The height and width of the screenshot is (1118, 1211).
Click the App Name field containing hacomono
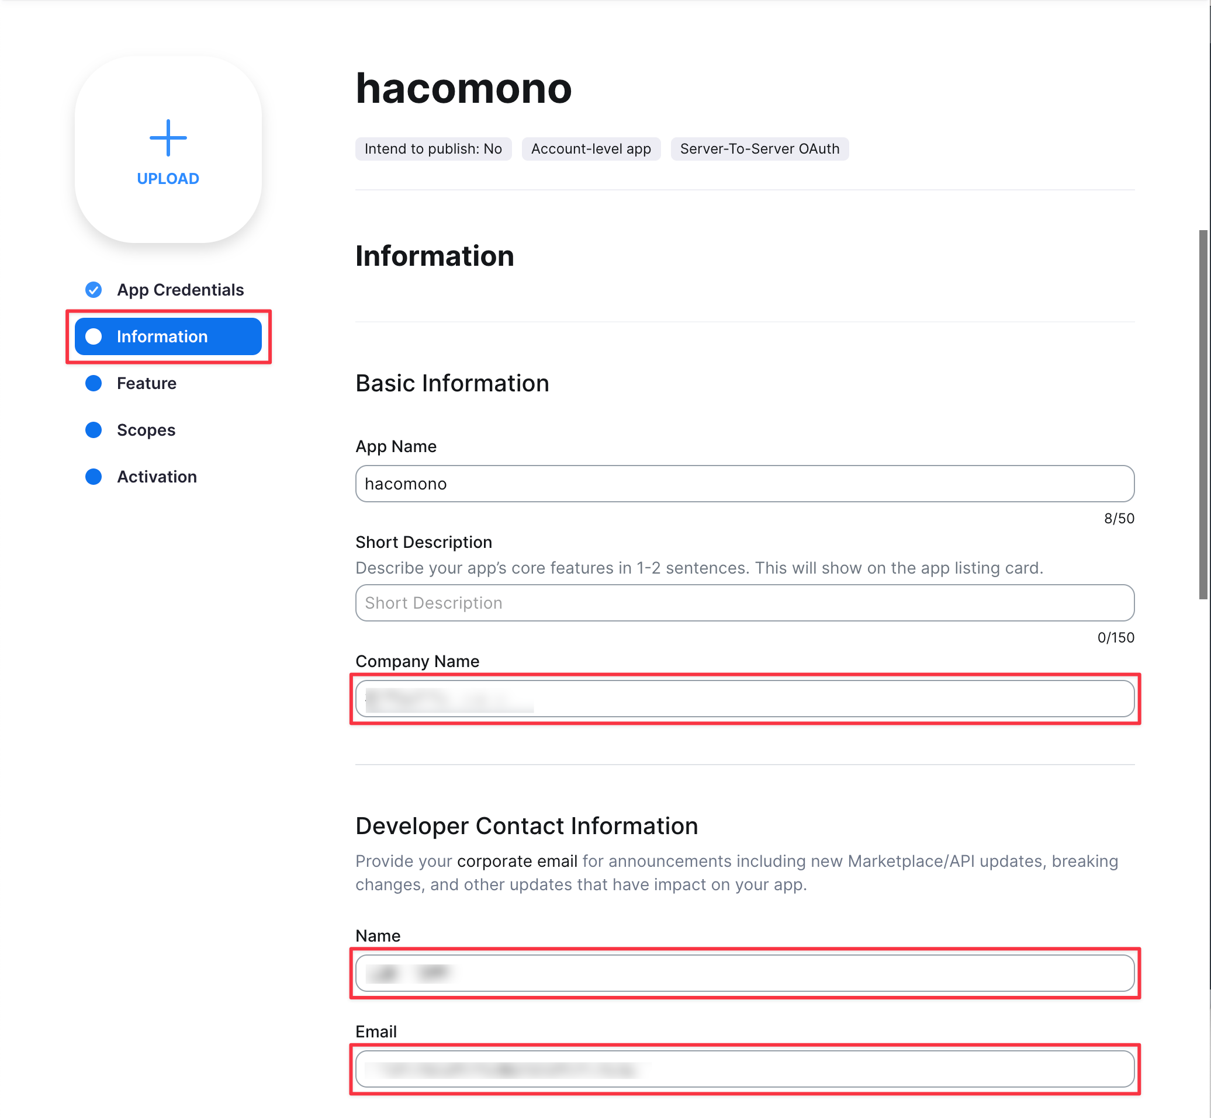tap(745, 484)
